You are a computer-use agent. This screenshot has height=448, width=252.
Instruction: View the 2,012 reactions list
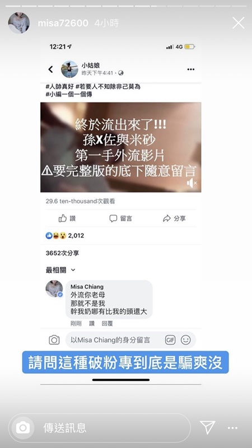pyautogui.click(x=65, y=235)
